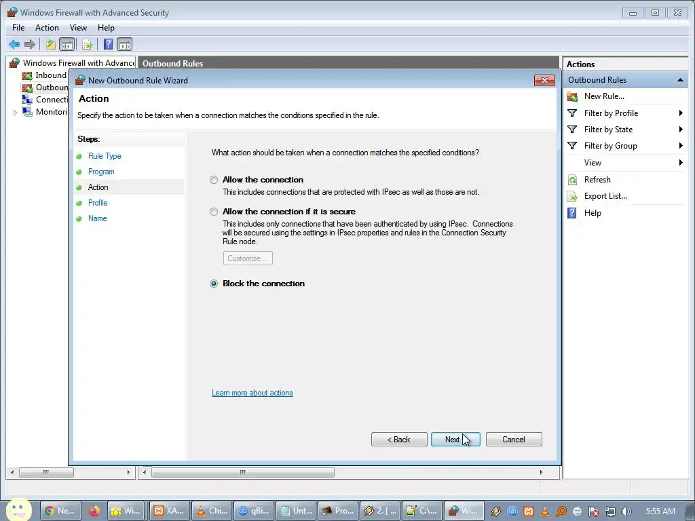Select Block the connection radio button
This screenshot has width=695, height=521.
(214, 284)
